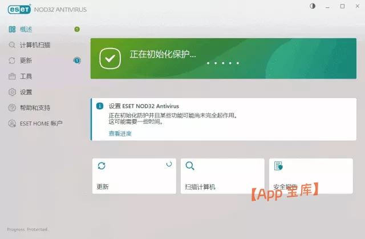This screenshot has height=239, width=365.
Task: Click the report shield icon in 安全报告 tile
Action: click(278, 166)
